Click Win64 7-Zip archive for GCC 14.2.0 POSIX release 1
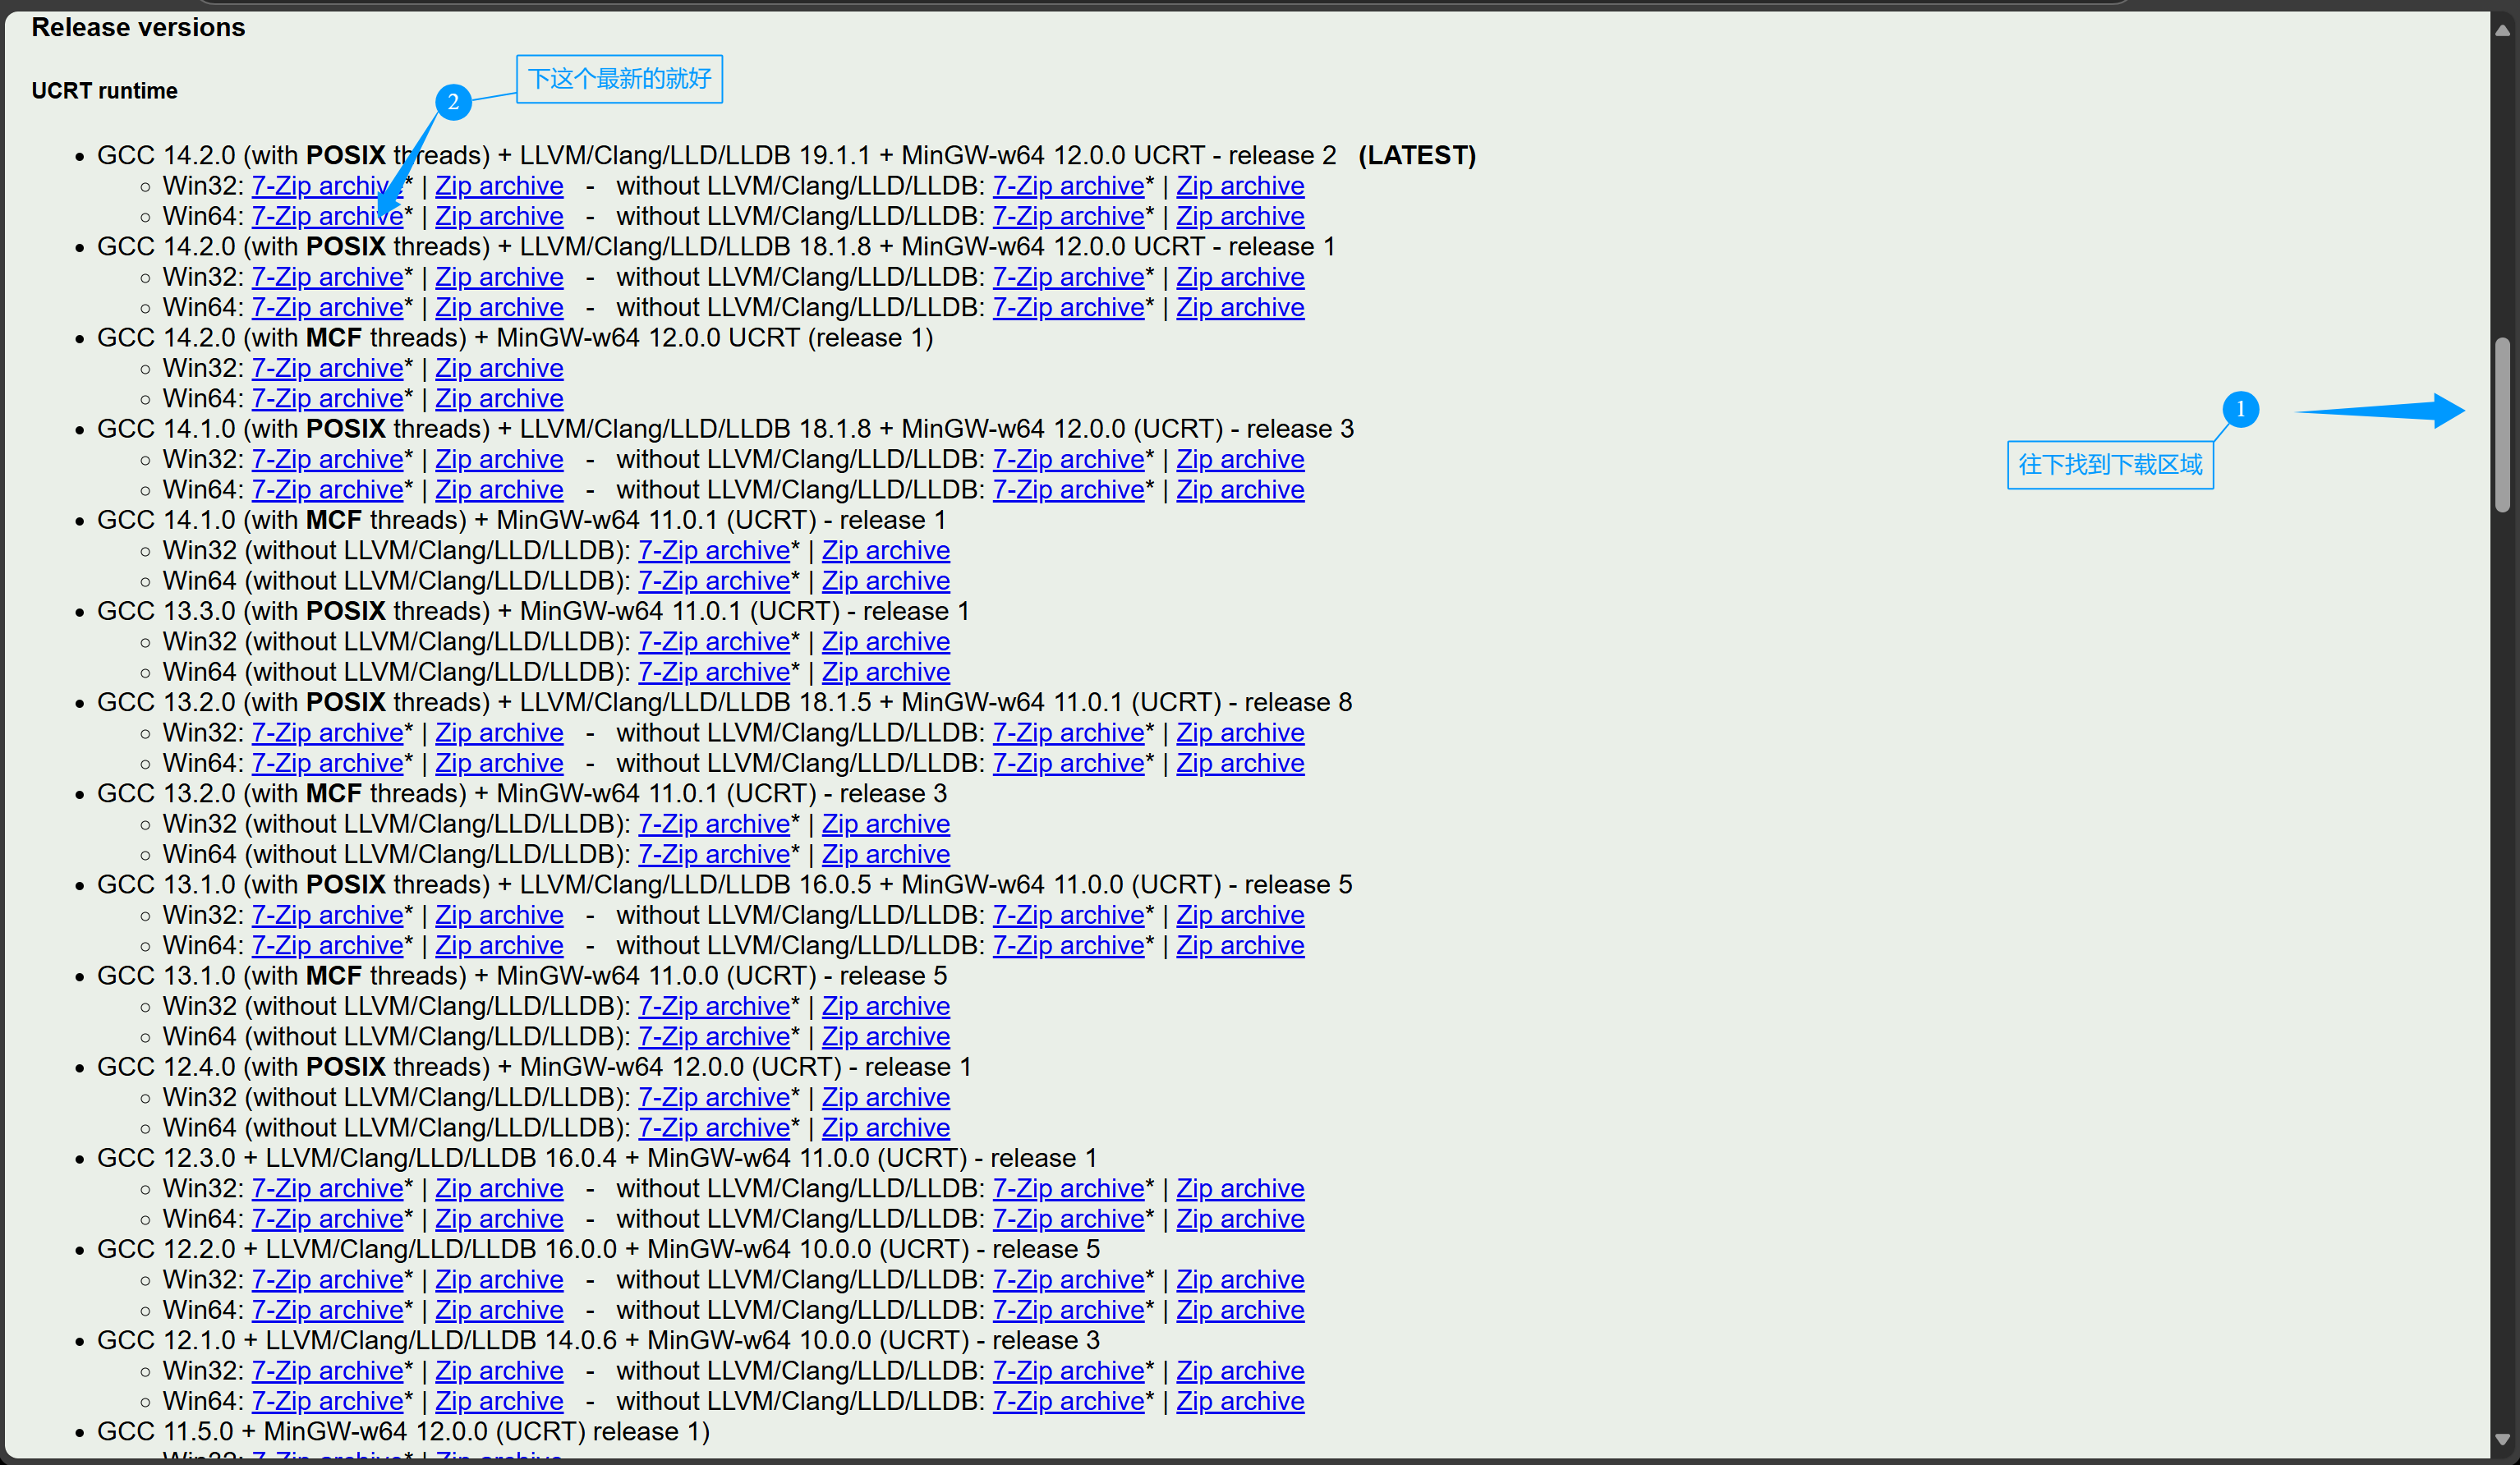Screen dimensions: 2520x1465 point(327,307)
